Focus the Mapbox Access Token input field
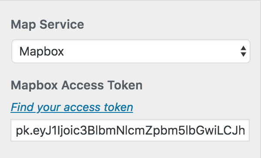261x158 pixels. tap(130, 130)
